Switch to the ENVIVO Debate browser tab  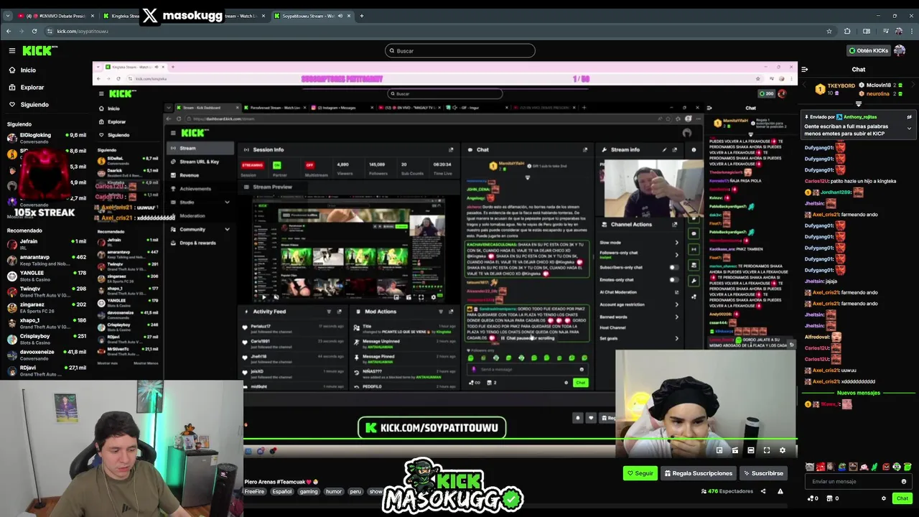tap(56, 16)
